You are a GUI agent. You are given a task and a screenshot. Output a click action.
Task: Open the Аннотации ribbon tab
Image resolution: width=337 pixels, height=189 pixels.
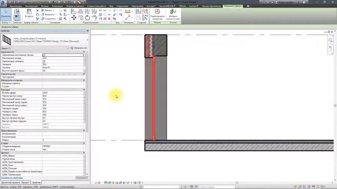57,6
